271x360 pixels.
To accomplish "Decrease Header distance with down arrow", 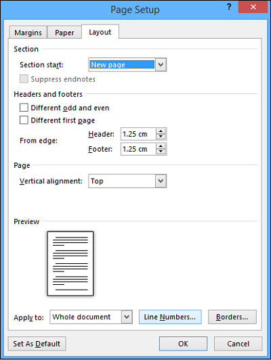I will click(161, 137).
